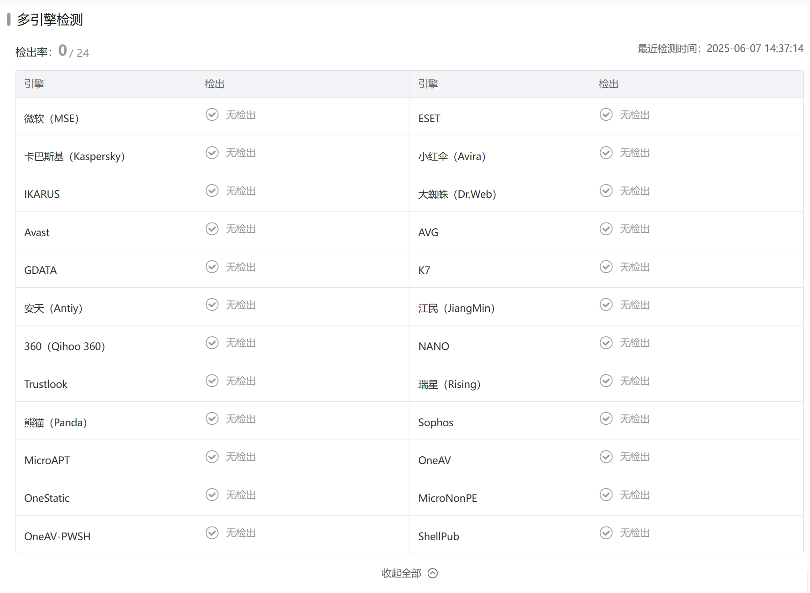Screen dimensions: 810x593
Task: Click the check icon in the MicroAPT row
Action: click(212, 457)
